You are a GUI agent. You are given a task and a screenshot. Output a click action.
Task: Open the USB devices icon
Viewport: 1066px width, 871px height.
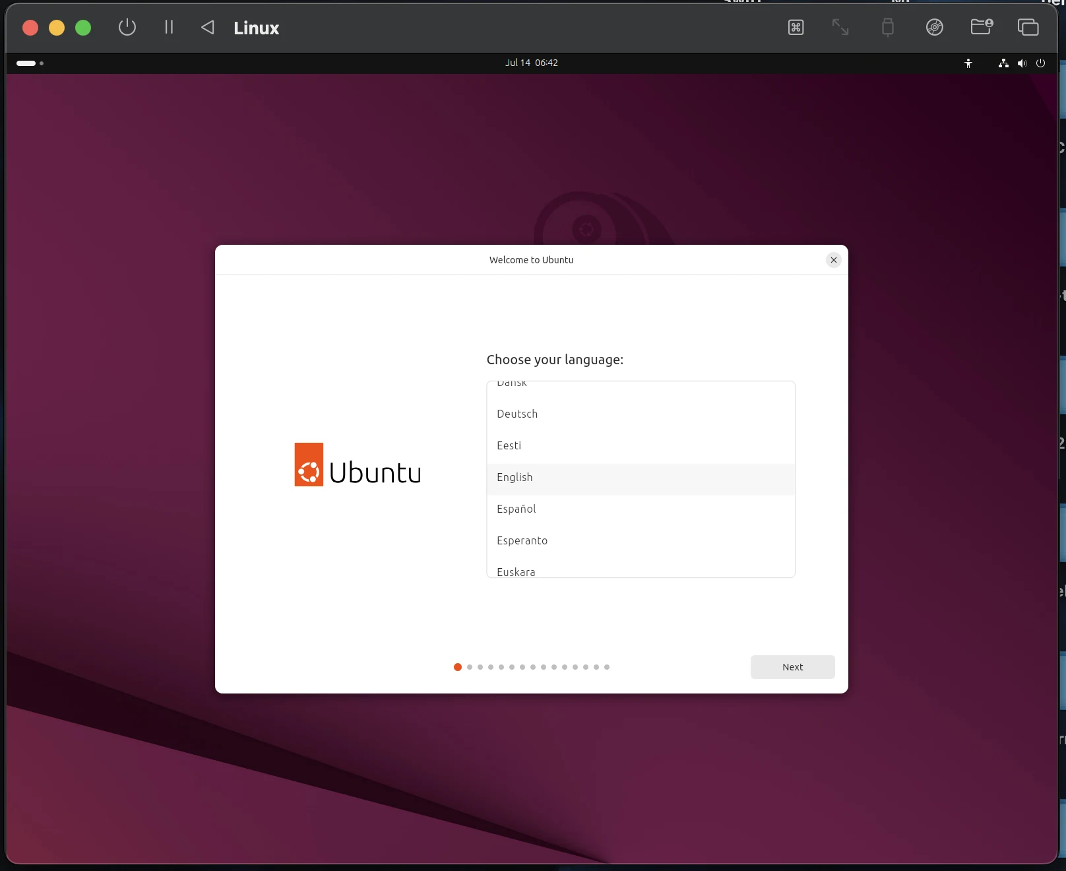888,27
